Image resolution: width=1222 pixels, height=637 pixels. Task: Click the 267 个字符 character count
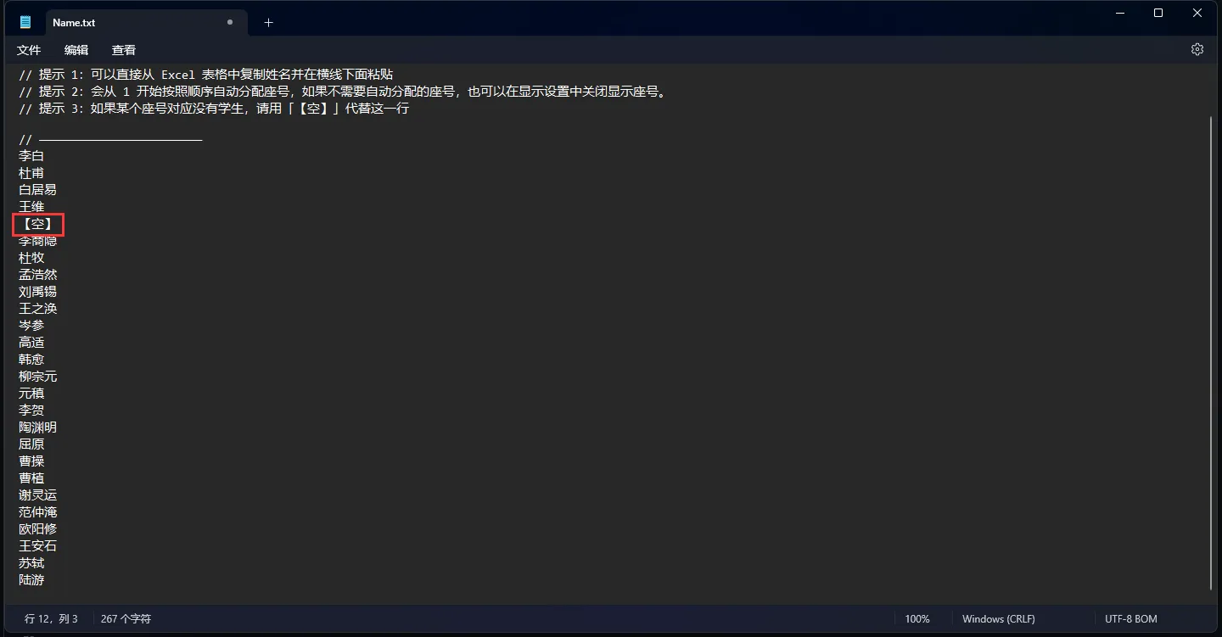pos(126,619)
